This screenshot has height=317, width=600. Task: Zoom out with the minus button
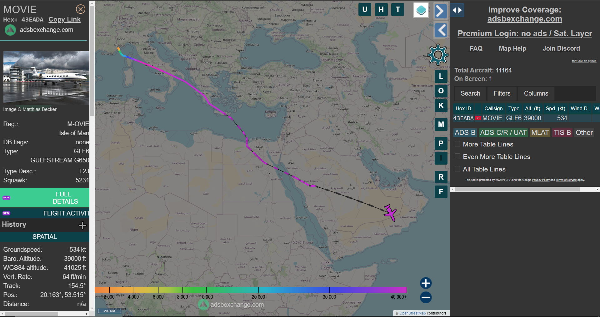426,297
